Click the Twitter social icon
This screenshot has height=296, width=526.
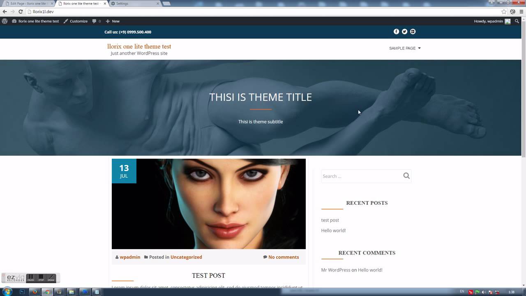[404, 32]
